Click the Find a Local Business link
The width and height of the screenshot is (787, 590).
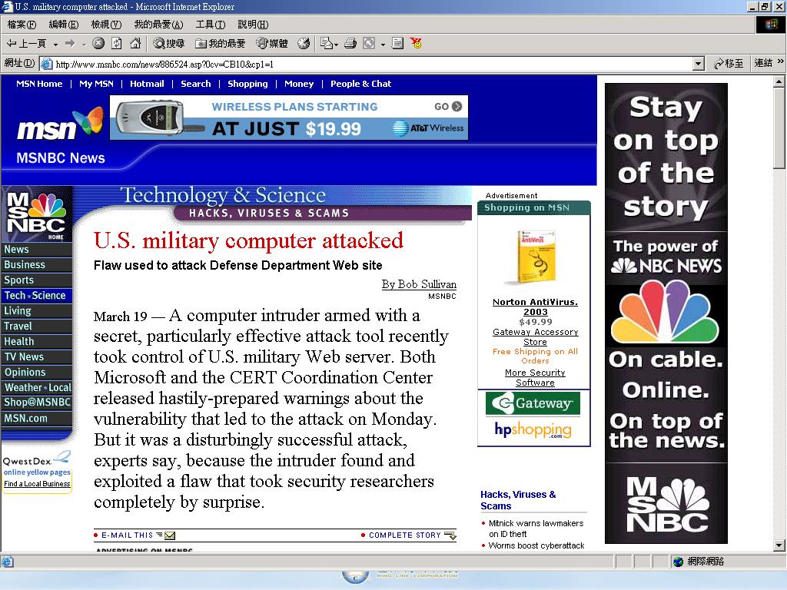(x=37, y=484)
